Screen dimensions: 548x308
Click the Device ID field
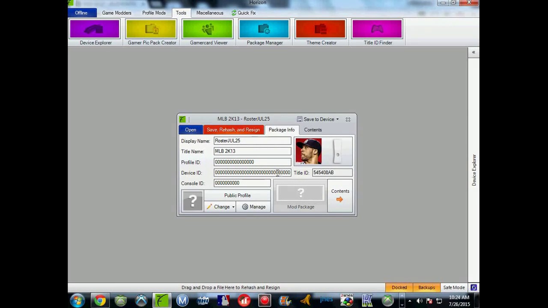coord(253,172)
